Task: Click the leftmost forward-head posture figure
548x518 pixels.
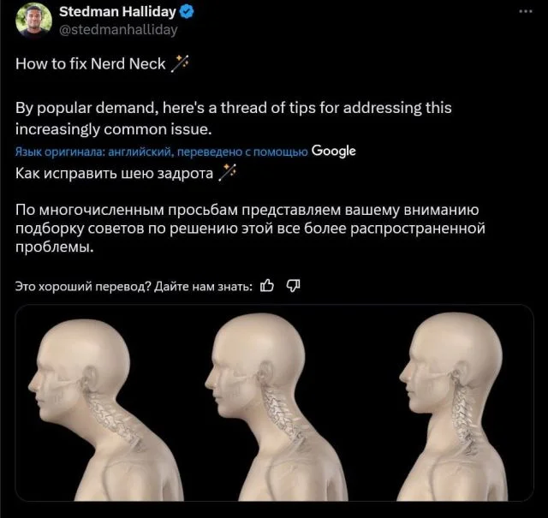Action: pyautogui.click(x=104, y=409)
